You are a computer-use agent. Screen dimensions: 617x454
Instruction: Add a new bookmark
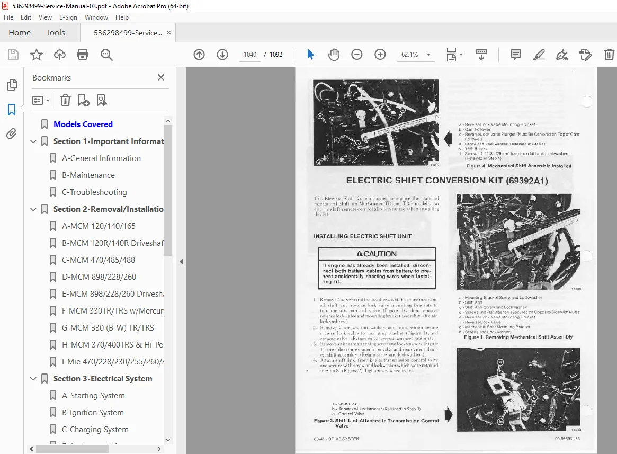click(84, 101)
